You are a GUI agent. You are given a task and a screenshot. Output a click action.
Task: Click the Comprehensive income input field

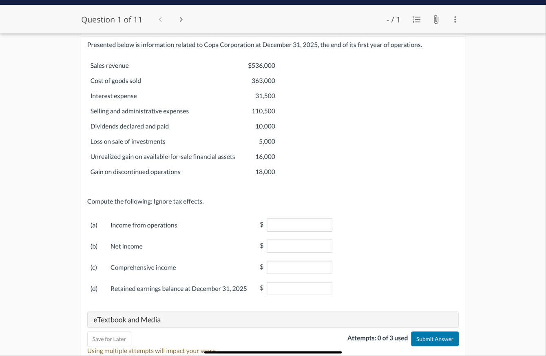(299, 268)
